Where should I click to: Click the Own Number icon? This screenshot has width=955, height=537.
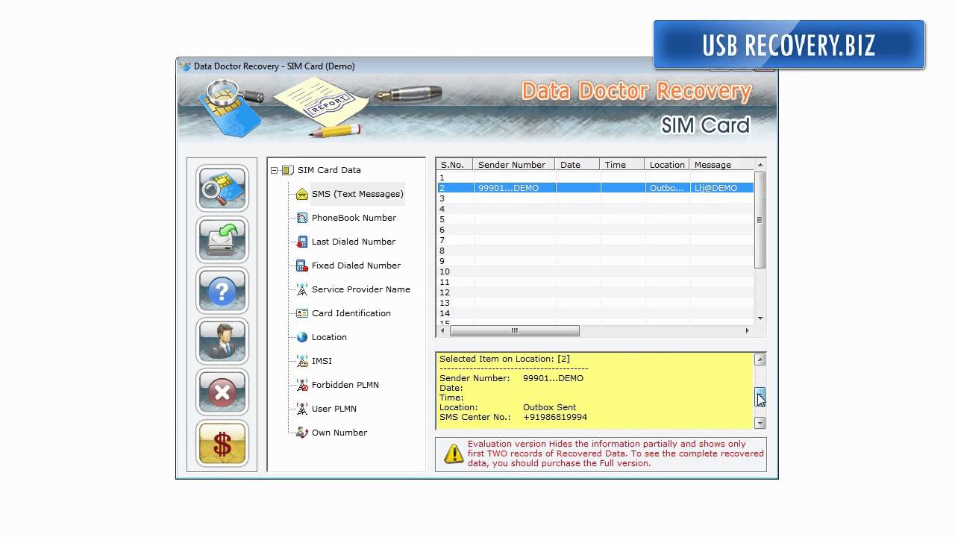coord(301,433)
